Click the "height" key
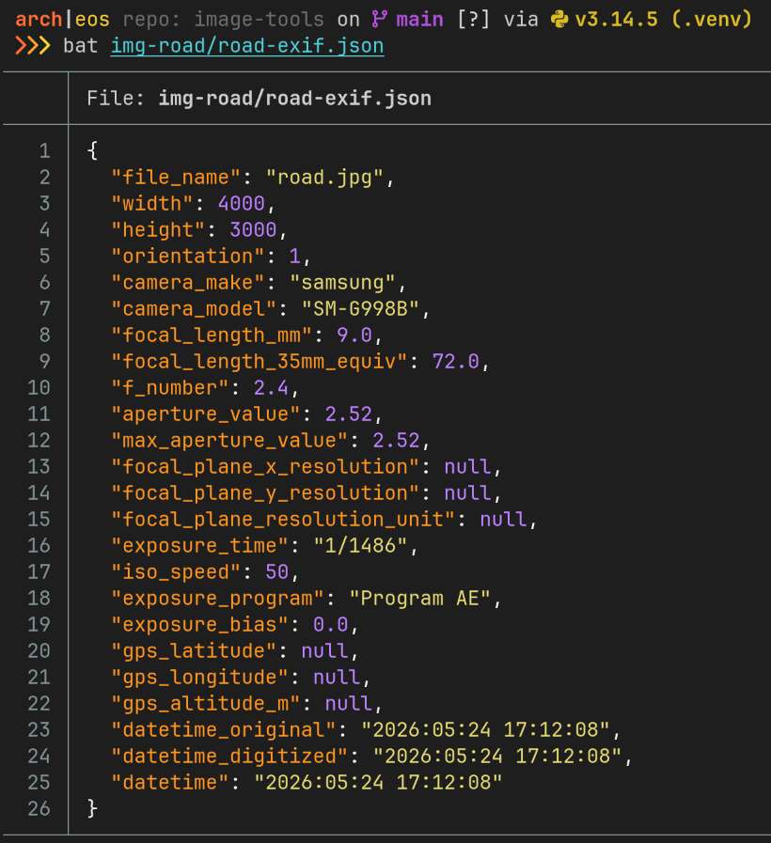 pos(158,230)
